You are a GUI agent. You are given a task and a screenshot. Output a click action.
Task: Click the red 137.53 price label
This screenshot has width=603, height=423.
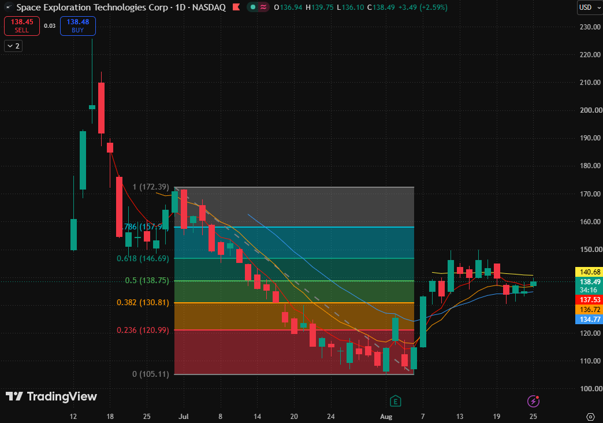[x=589, y=300]
